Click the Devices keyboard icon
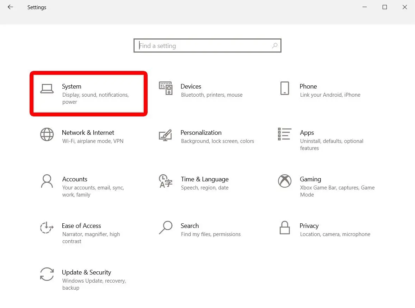 166,89
